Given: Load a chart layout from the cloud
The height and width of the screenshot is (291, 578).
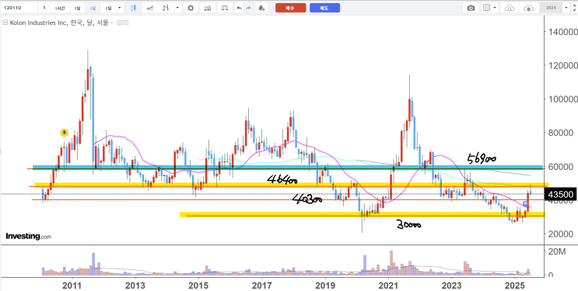Looking at the screenshot, I should [x=509, y=8].
